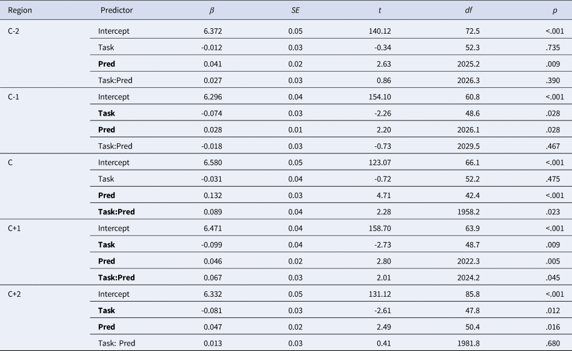Click the C-1 region label
This screenshot has width=572, height=351.
14,96
